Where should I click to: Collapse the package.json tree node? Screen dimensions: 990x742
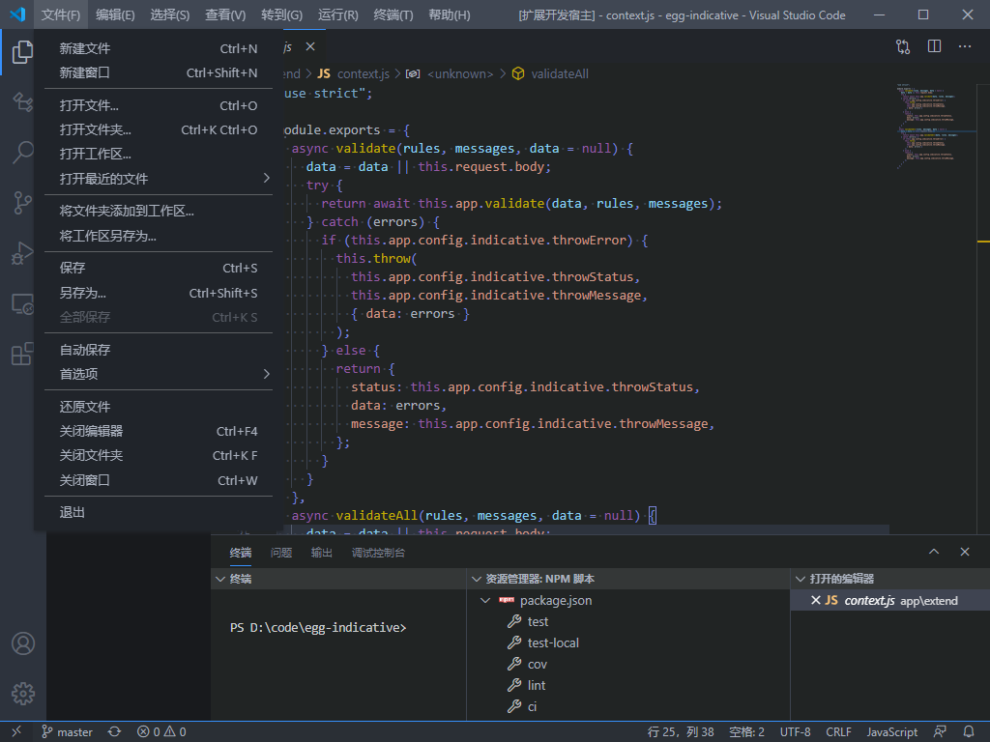(x=485, y=601)
